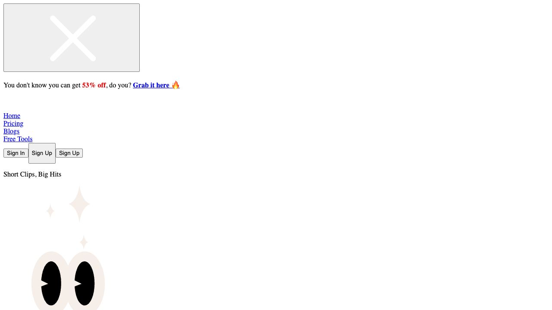Click the left cartoon eye illustration
Image resolution: width=552 pixels, height=310 pixels.
[x=51, y=281]
